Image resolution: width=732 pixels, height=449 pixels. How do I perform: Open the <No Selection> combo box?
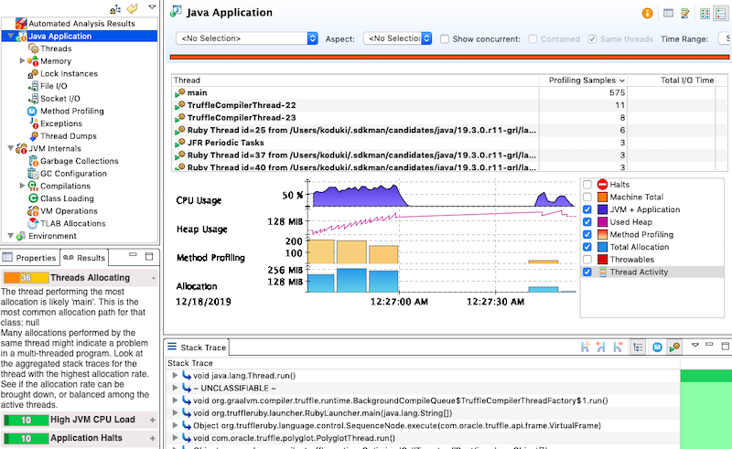(247, 38)
